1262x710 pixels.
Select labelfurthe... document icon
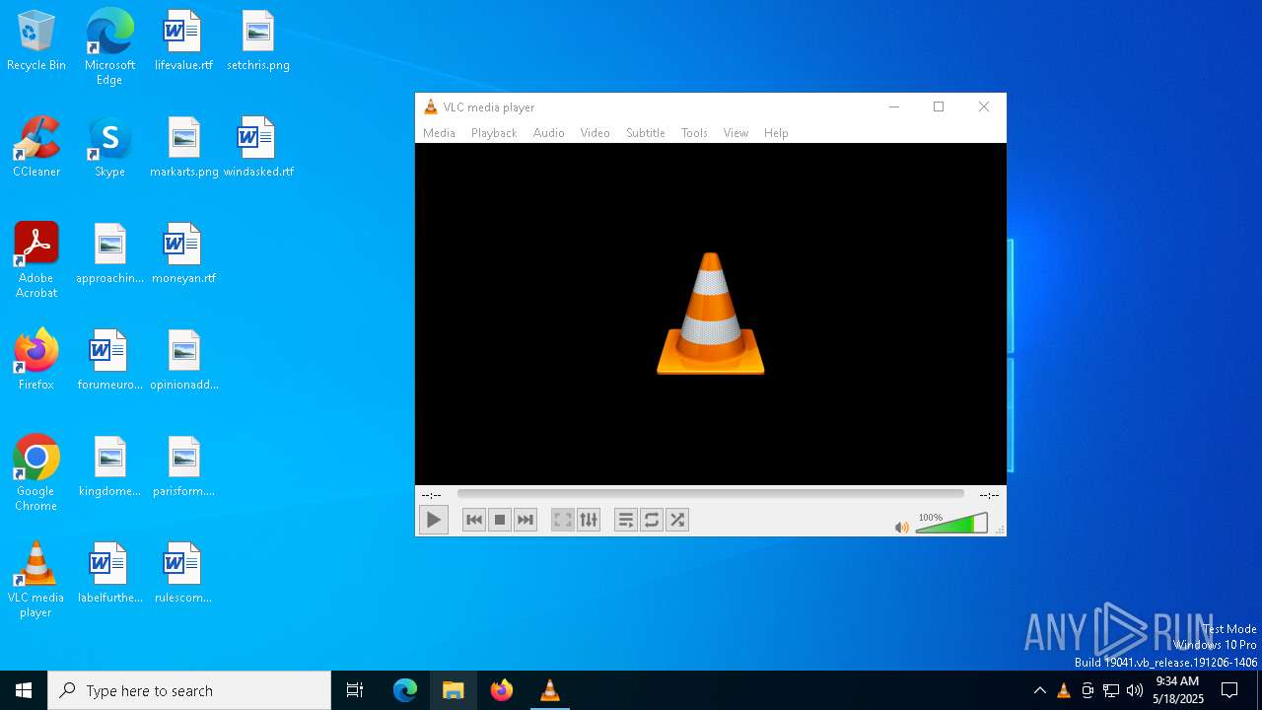(109, 574)
